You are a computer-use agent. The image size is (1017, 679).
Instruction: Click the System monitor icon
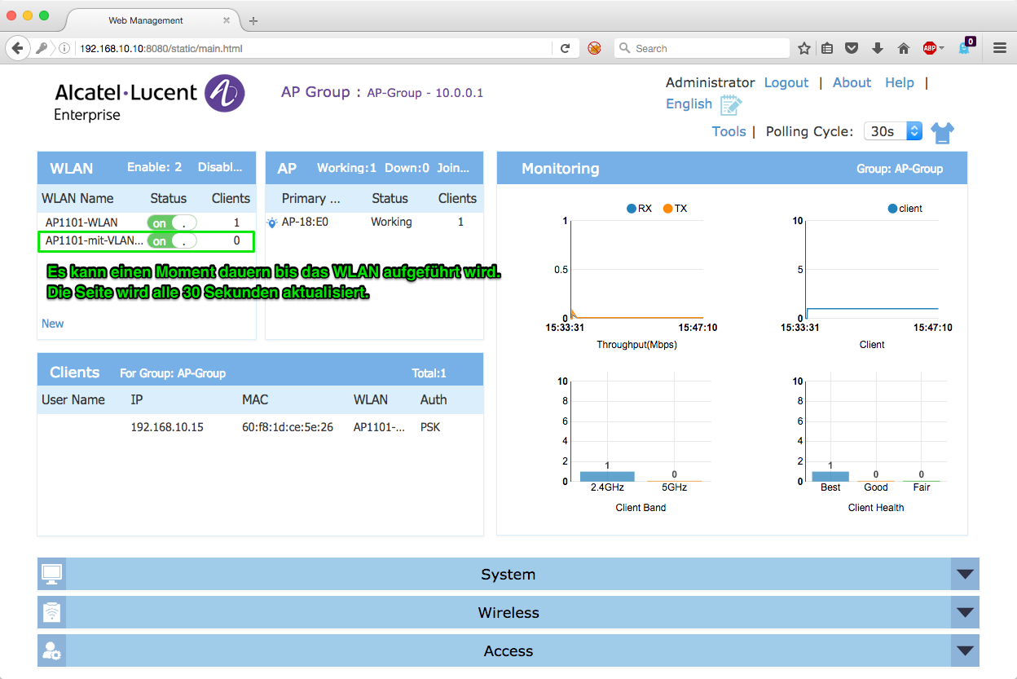tap(51, 574)
